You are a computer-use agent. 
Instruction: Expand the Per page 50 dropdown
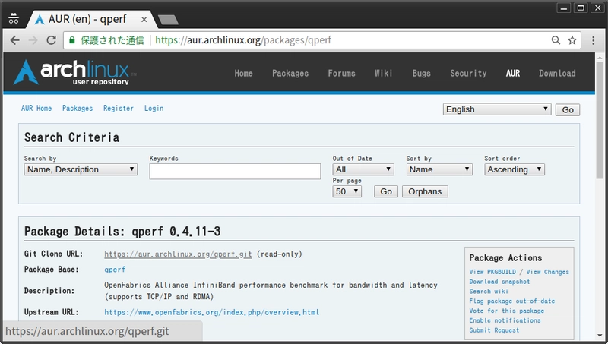point(347,191)
